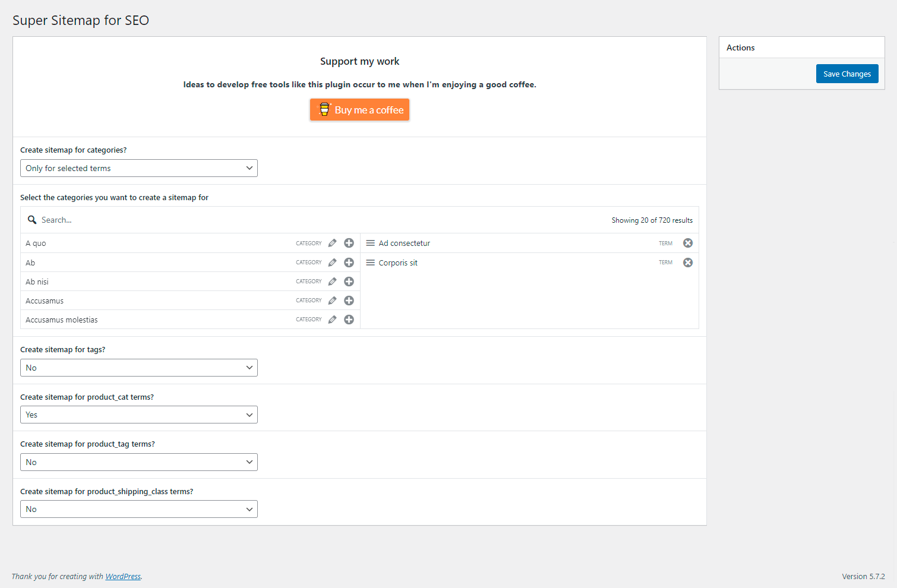The height and width of the screenshot is (588, 897).
Task: Click the plus icon beside "Accusamus"
Action: (349, 300)
